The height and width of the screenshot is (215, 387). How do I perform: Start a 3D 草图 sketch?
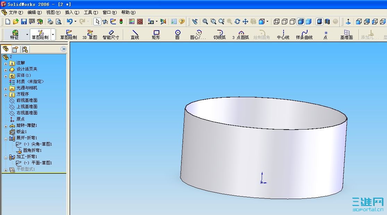tap(90, 35)
